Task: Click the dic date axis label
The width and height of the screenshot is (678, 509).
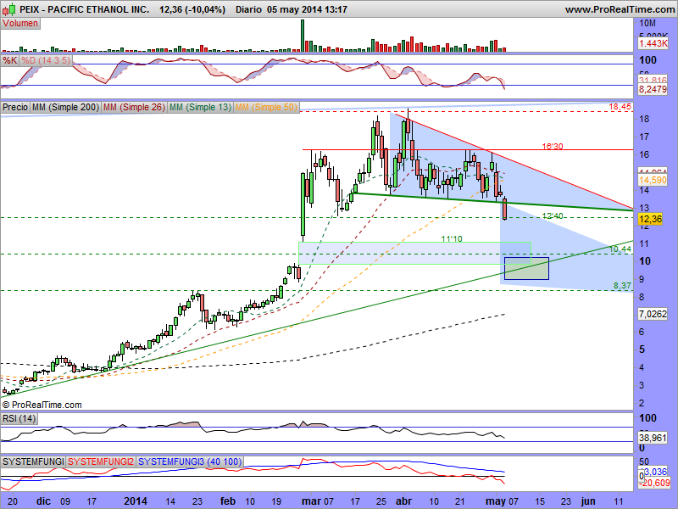Action: [43, 501]
